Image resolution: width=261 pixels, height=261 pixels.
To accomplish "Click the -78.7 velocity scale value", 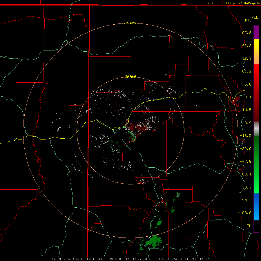I will pyautogui.click(x=246, y=187).
